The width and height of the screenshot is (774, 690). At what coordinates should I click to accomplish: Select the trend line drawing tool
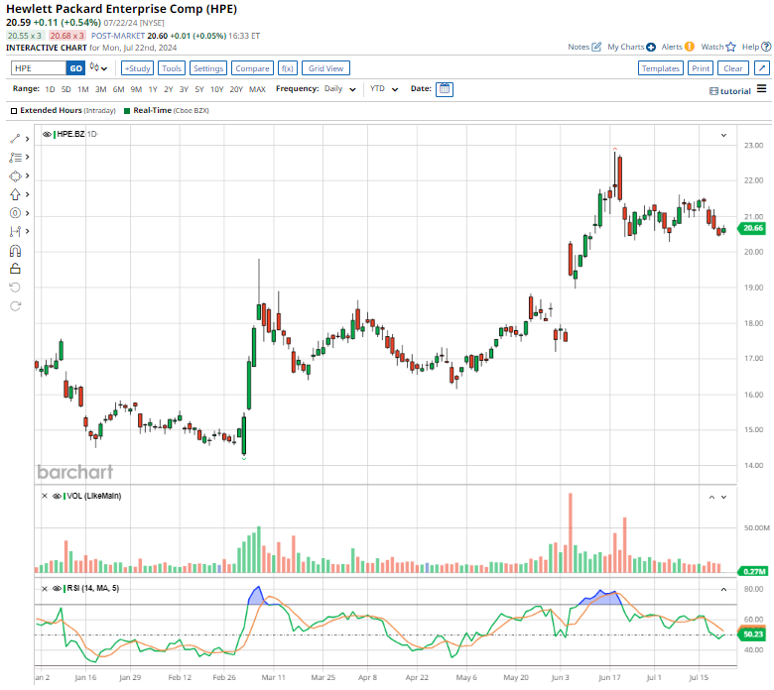coord(15,138)
